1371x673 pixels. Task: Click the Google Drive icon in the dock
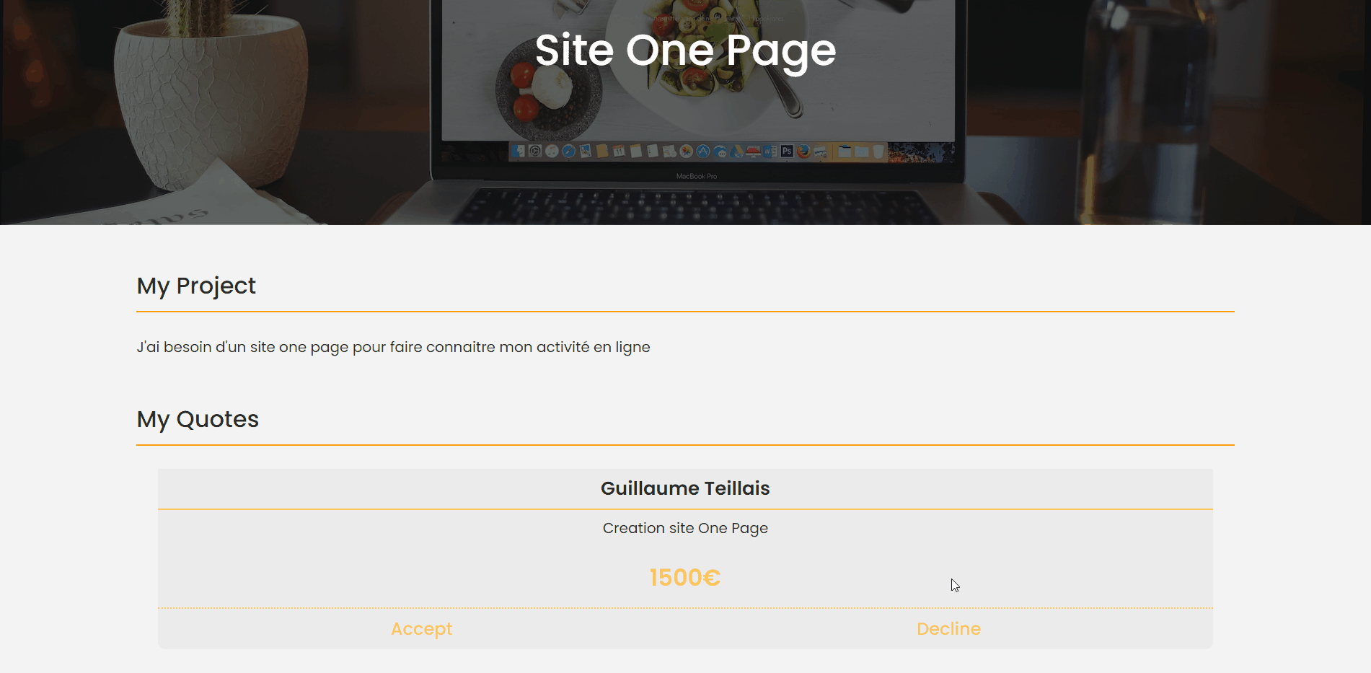pyautogui.click(x=737, y=151)
